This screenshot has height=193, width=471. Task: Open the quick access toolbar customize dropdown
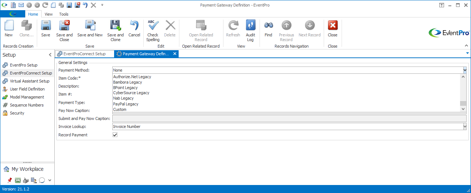pyautogui.click(x=102, y=5)
